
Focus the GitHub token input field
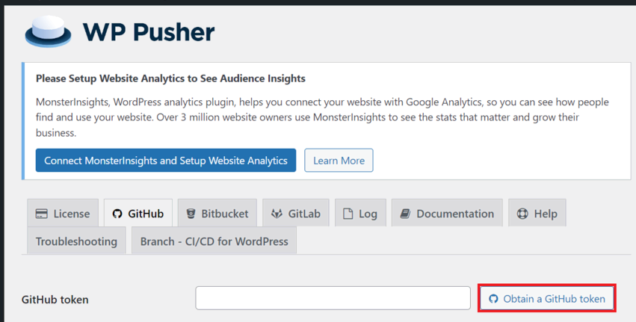(x=333, y=298)
